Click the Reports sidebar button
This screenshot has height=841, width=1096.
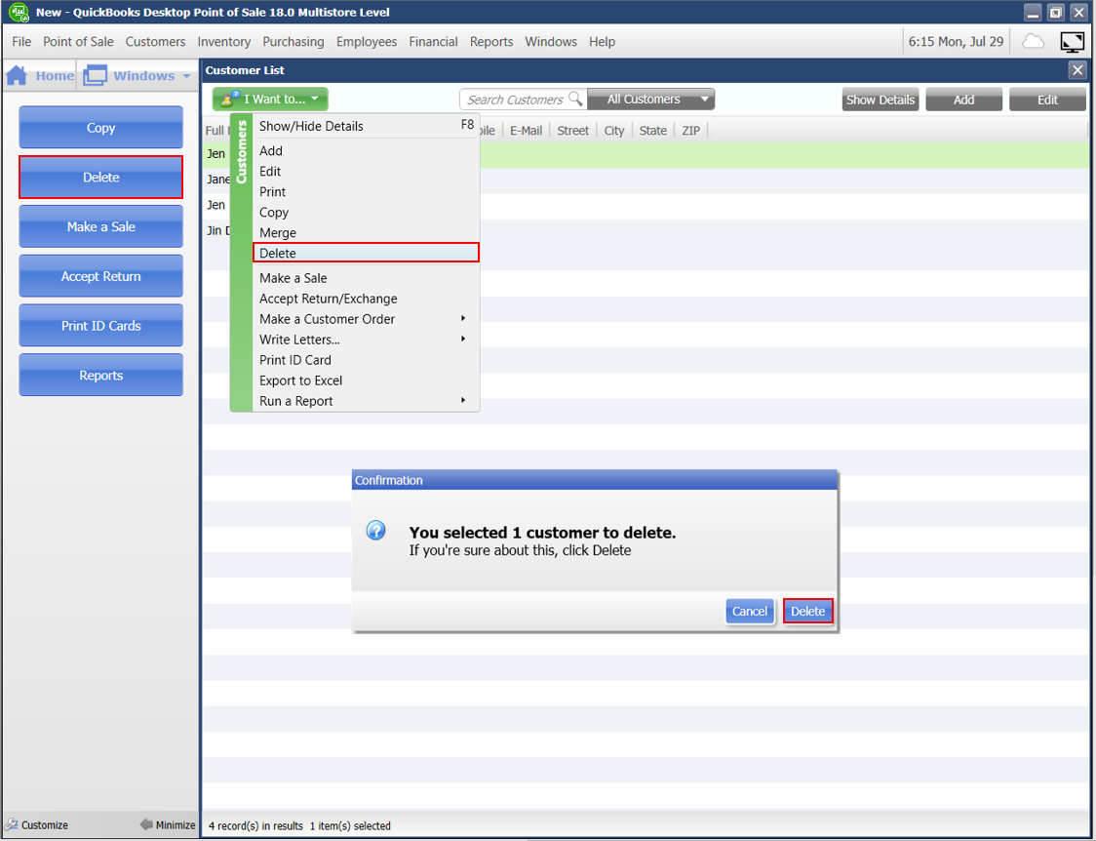[100, 376]
